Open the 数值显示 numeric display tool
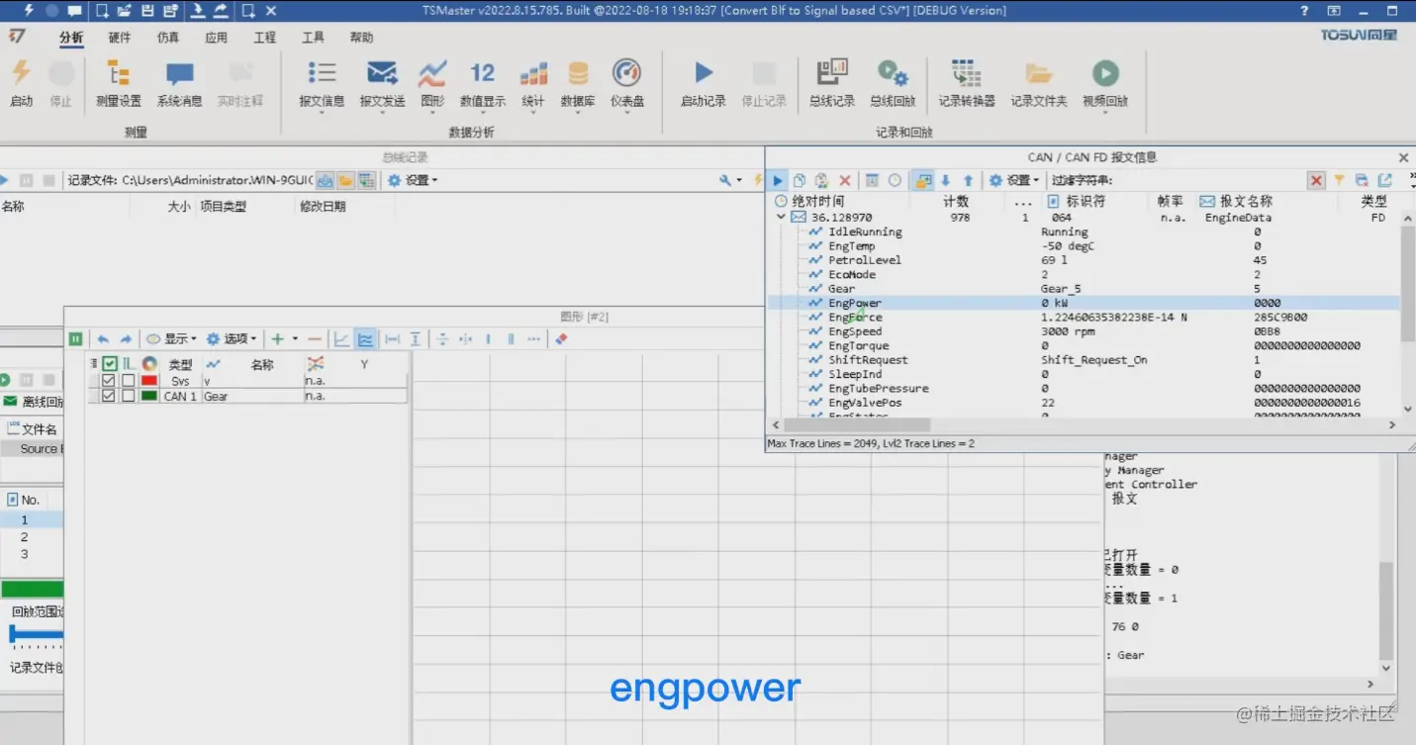 (x=483, y=84)
